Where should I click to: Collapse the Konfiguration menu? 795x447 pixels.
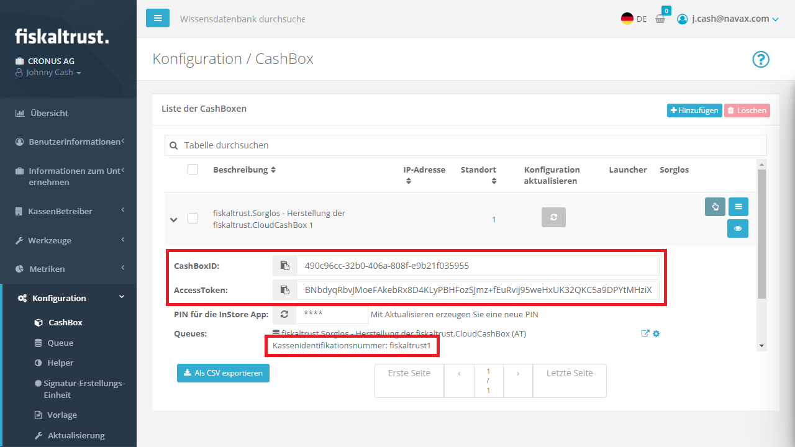pyautogui.click(x=68, y=298)
